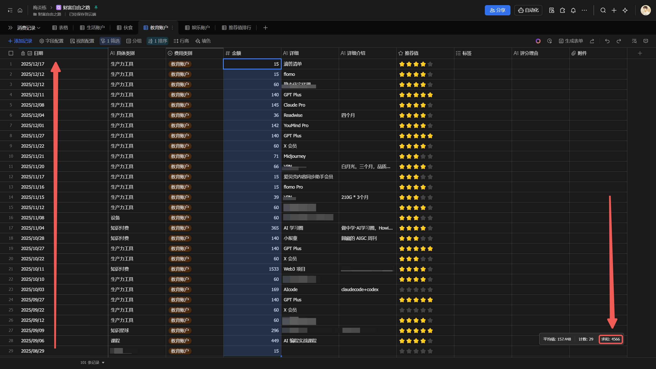The image size is (656, 369).
Task: Click the redo arrow icon
Action: click(x=619, y=41)
